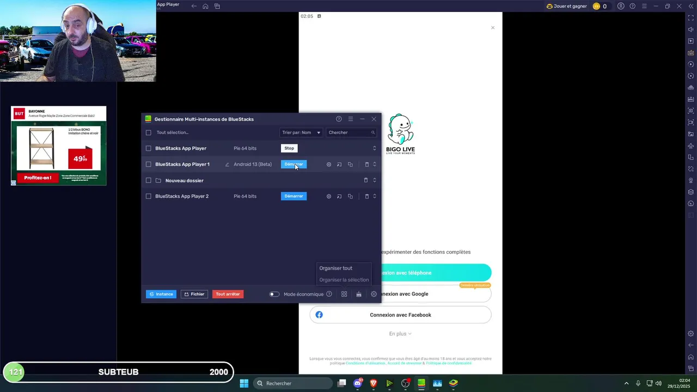Viewport: 697px width, 392px height.
Task: Check the Tout sélection checkbox
Action: tap(148, 132)
